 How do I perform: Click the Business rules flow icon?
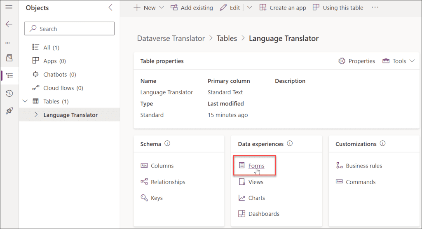tap(340, 166)
